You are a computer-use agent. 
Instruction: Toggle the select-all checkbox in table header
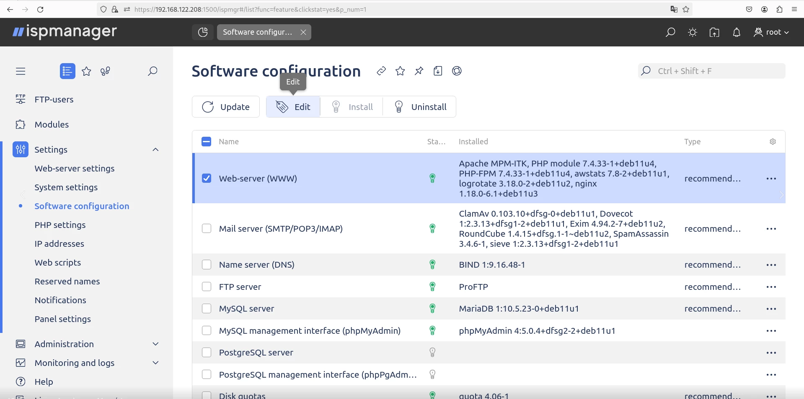(207, 142)
